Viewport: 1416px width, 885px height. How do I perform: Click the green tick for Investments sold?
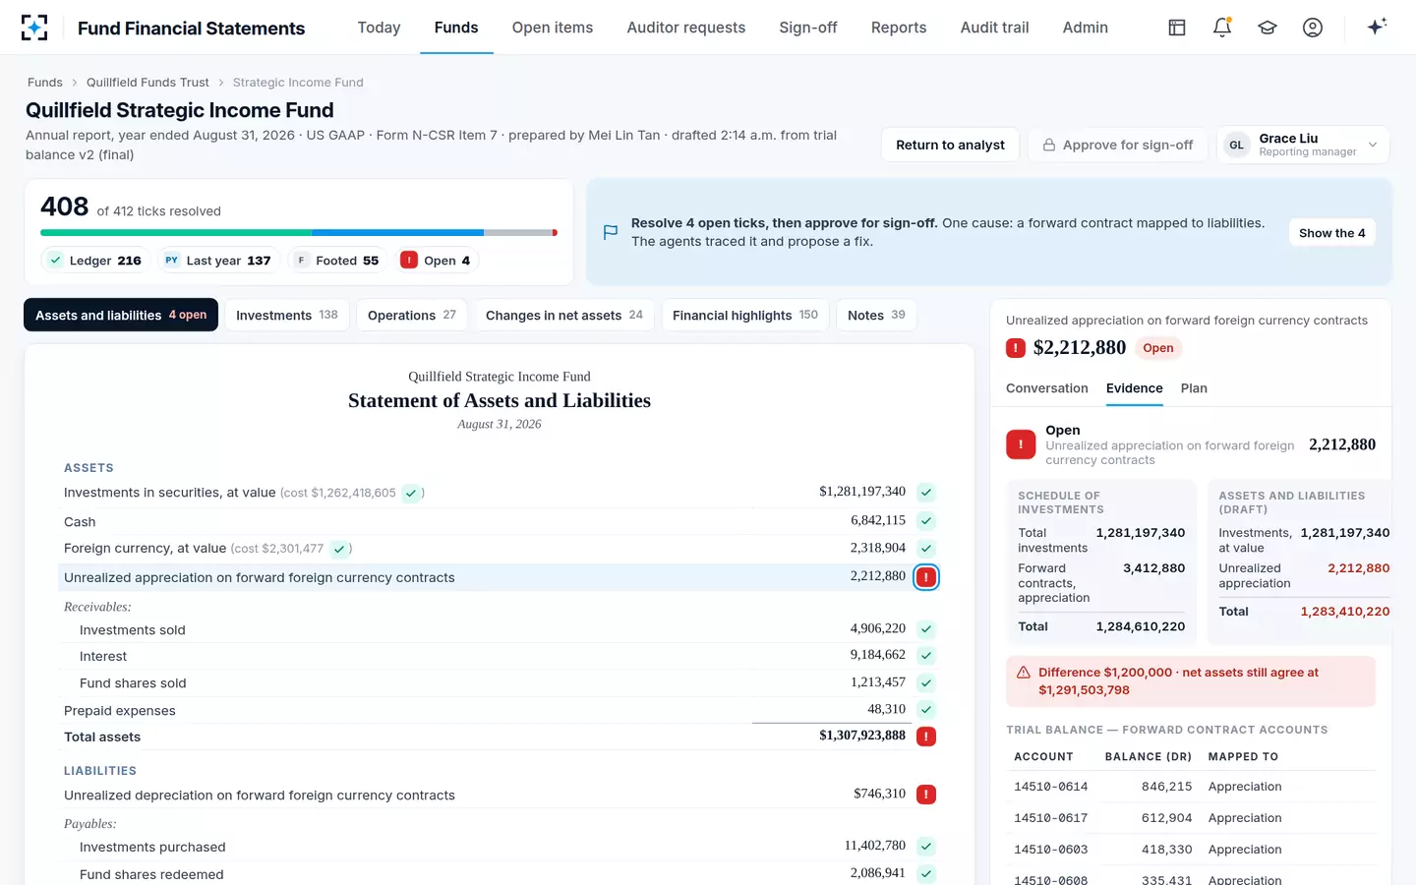pyautogui.click(x=926, y=629)
